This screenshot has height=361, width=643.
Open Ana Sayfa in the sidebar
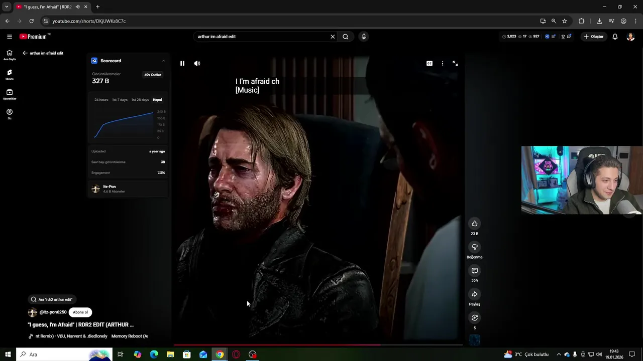tap(10, 55)
